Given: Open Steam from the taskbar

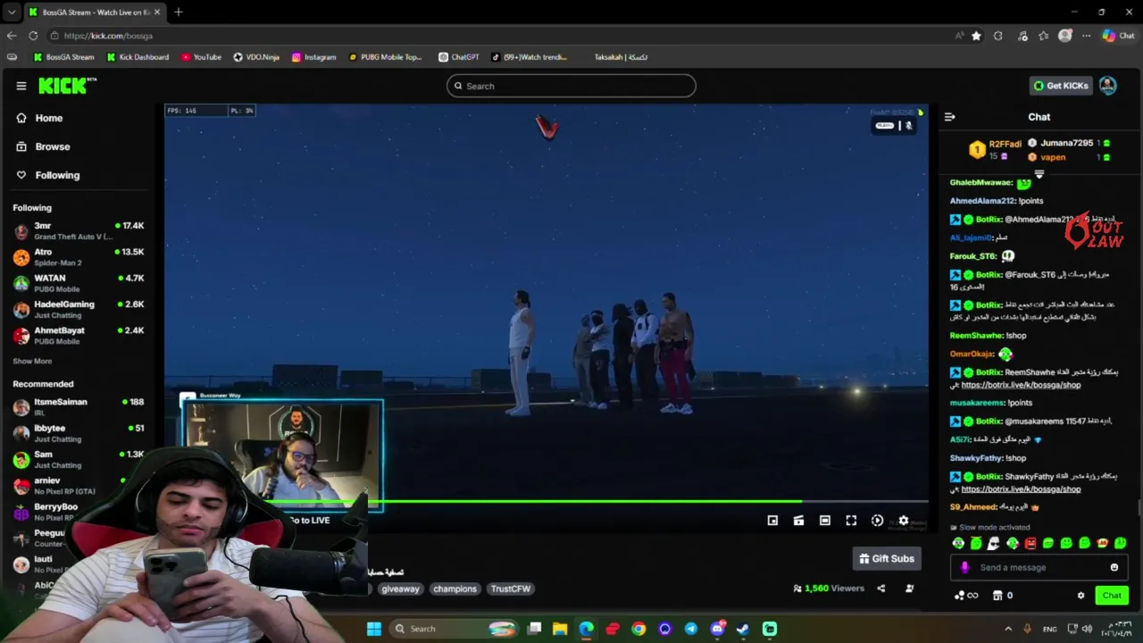Looking at the screenshot, I should pos(743,629).
